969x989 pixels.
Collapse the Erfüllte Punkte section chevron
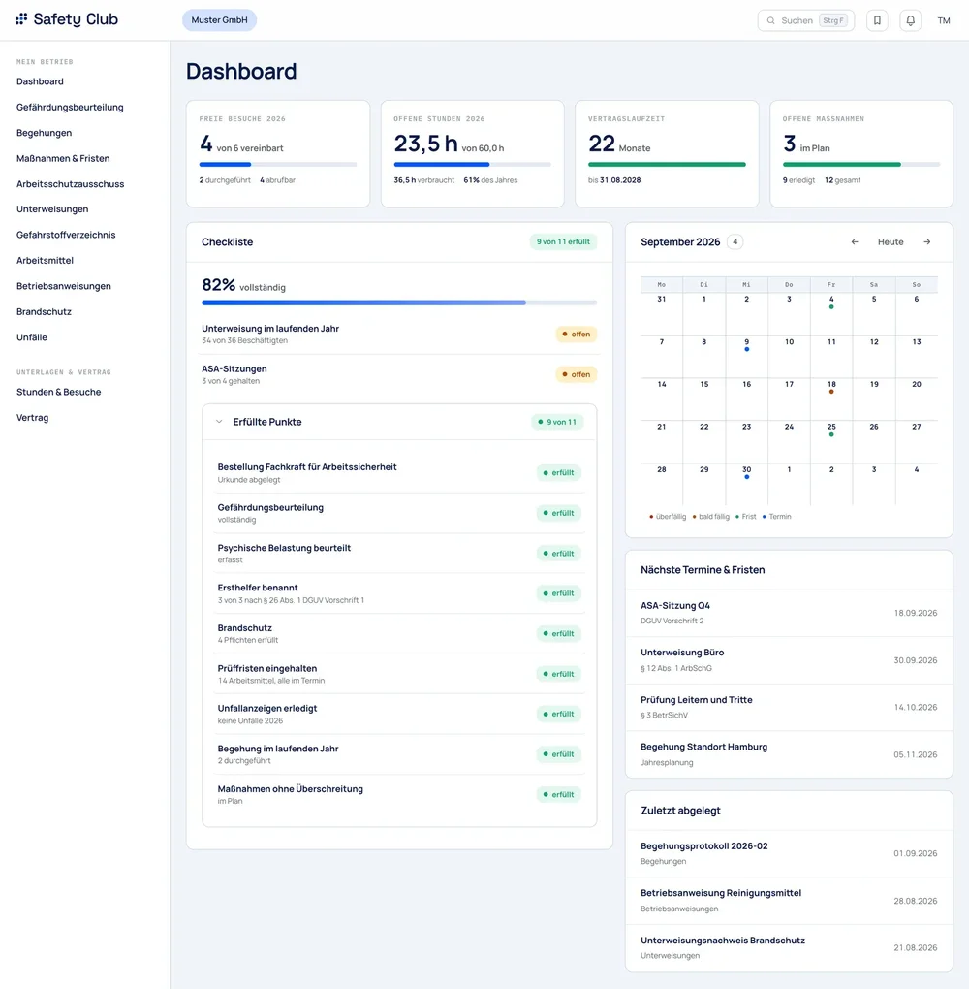[219, 422]
